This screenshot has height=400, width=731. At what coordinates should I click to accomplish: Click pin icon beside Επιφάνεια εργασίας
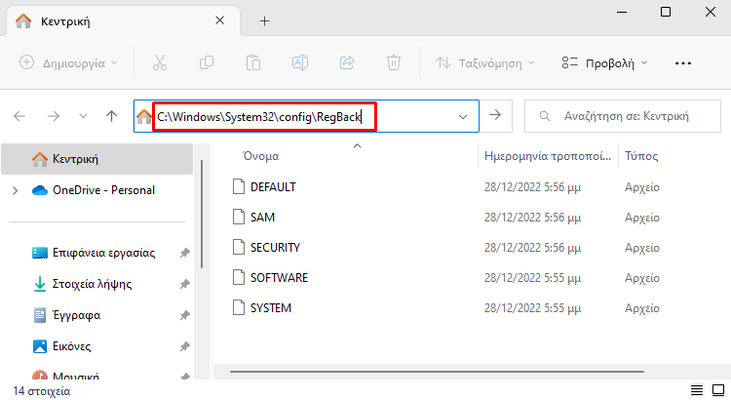184,253
